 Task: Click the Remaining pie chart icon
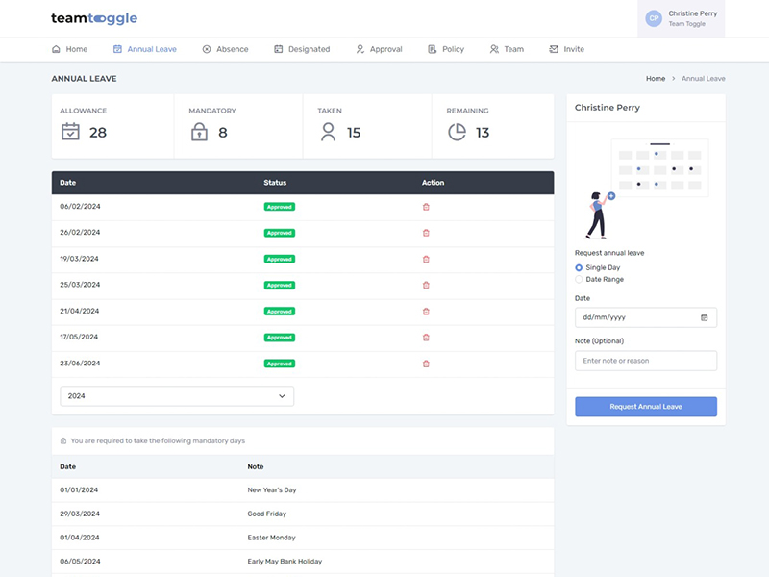pyautogui.click(x=458, y=132)
